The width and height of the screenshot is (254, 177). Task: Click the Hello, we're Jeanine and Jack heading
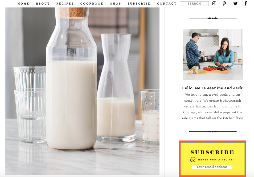[212, 88]
